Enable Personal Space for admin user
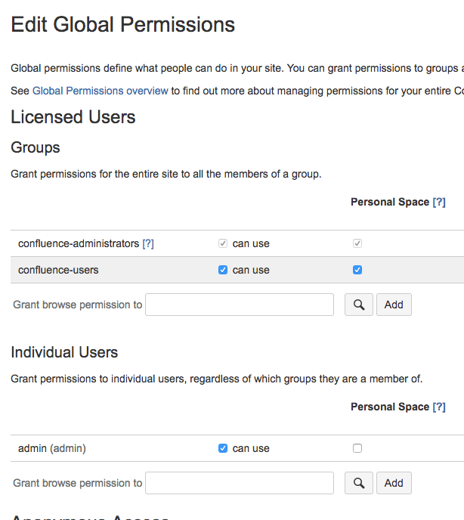The height and width of the screenshot is (520, 464). [x=357, y=448]
